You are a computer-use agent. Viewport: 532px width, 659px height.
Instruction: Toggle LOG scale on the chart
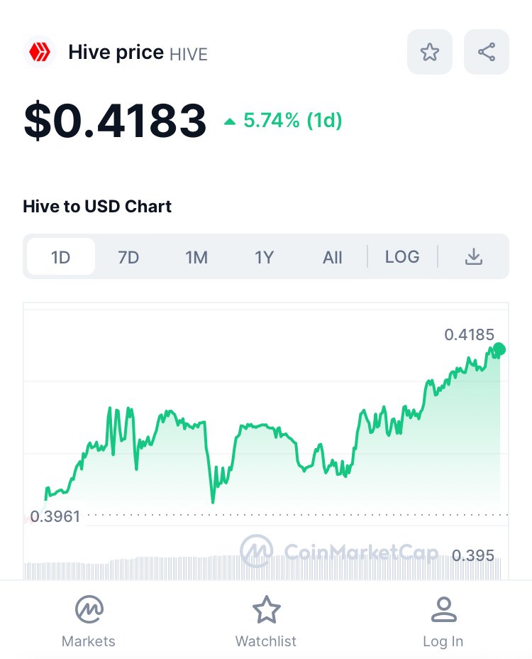point(402,256)
